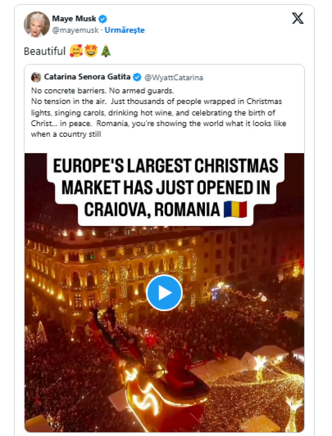Click the smiling face with hearts emoji
Viewport: 332px width, 436px height.
(76, 51)
